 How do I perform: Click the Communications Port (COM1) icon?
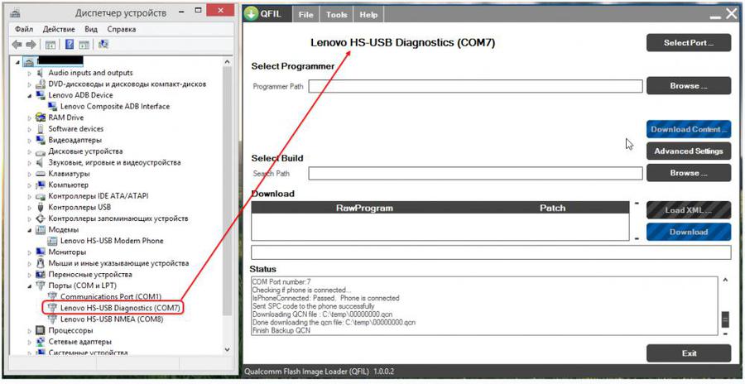(52, 296)
